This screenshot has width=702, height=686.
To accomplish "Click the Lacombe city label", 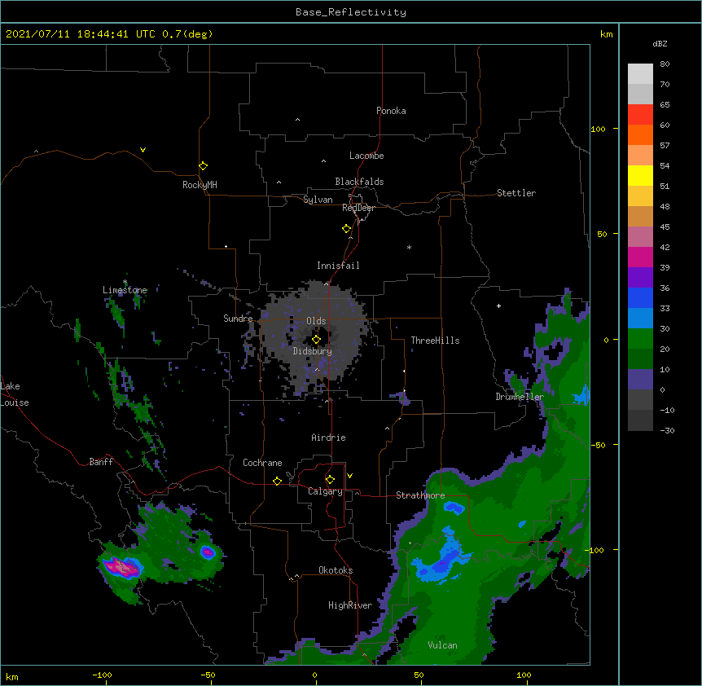I will coord(366,156).
